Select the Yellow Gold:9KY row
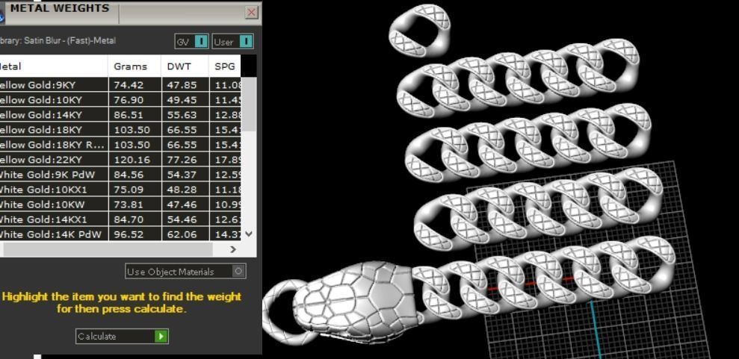 click(120, 85)
